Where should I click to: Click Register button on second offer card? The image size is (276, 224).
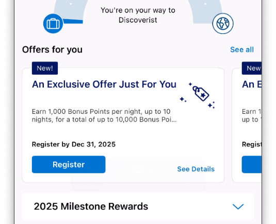point(252,164)
